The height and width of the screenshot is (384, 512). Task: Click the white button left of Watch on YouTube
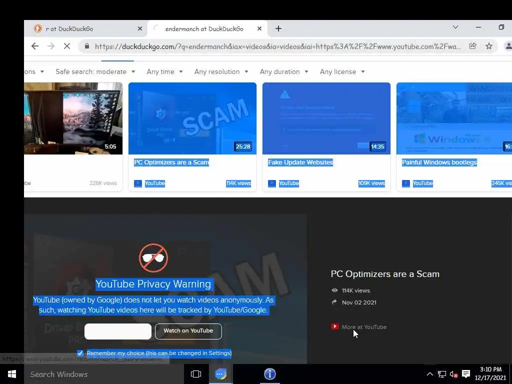[118, 331]
